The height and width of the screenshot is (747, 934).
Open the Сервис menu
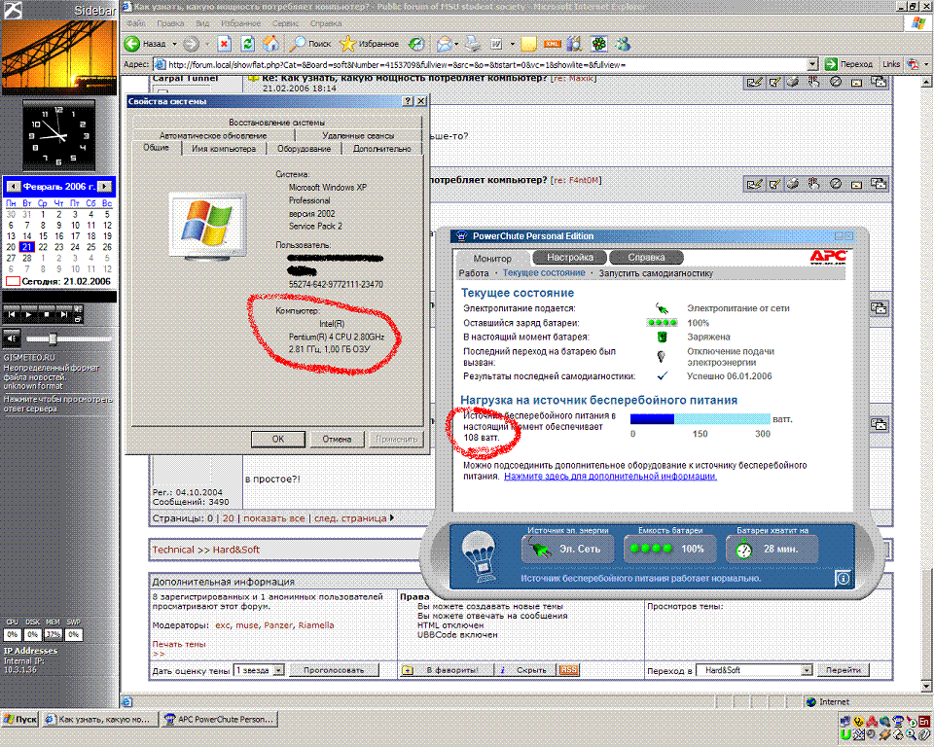point(285,23)
